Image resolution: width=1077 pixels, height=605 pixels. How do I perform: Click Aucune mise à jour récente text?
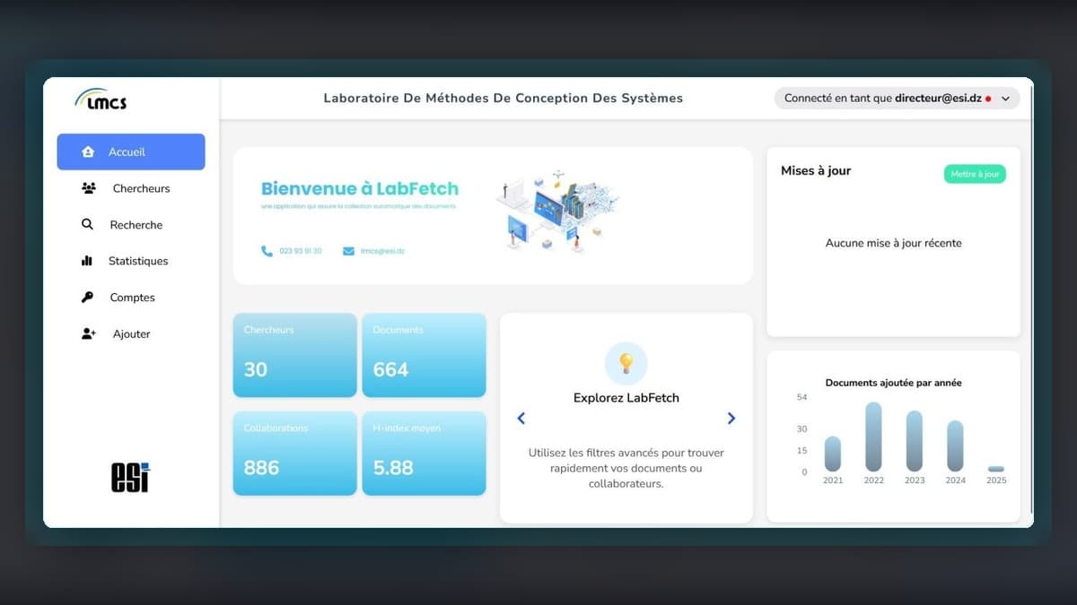coord(894,243)
